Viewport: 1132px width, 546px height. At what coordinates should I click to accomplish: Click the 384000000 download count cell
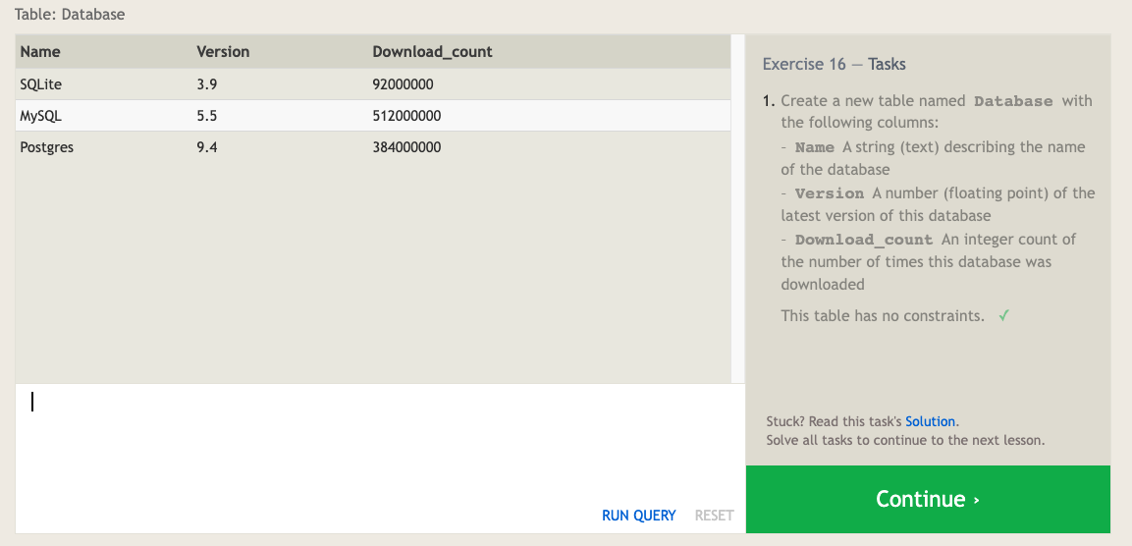pos(406,147)
